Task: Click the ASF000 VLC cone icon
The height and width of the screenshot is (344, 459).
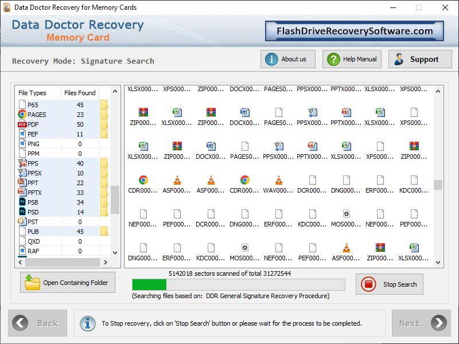Action: click(177, 179)
